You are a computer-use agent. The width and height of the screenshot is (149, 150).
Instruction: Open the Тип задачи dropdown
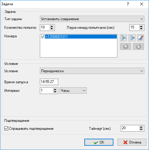pyautogui.click(x=92, y=19)
